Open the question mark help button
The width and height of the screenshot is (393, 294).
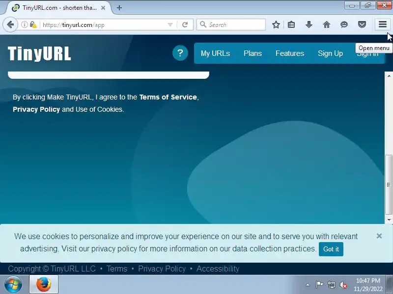point(180,53)
